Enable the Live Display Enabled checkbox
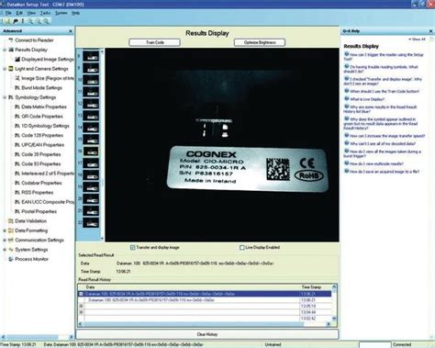 tap(242, 248)
